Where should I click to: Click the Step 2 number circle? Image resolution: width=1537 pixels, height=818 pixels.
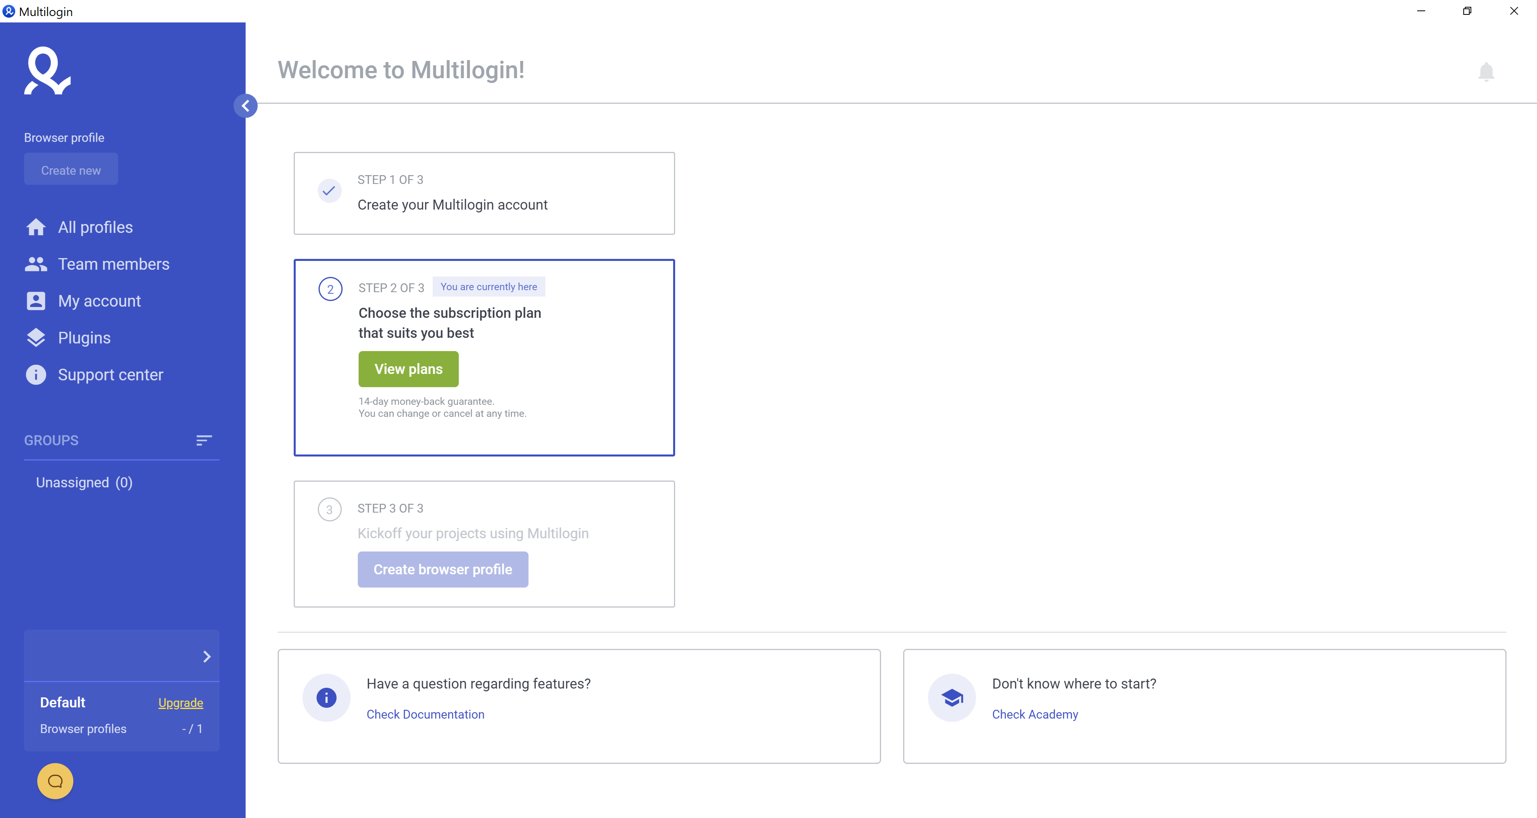pyautogui.click(x=331, y=289)
